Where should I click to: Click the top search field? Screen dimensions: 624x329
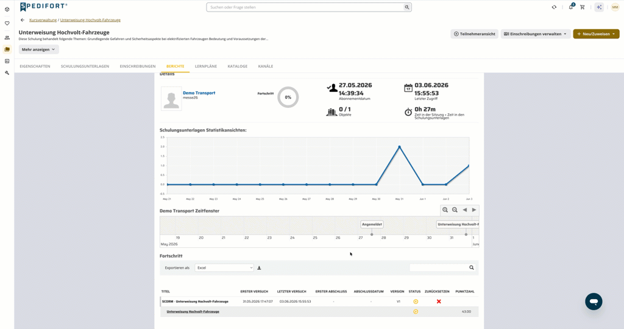click(x=309, y=7)
